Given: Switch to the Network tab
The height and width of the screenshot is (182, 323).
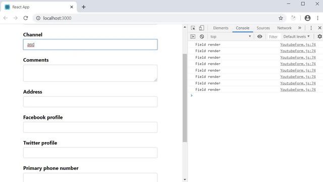Looking at the screenshot, I should (284, 28).
